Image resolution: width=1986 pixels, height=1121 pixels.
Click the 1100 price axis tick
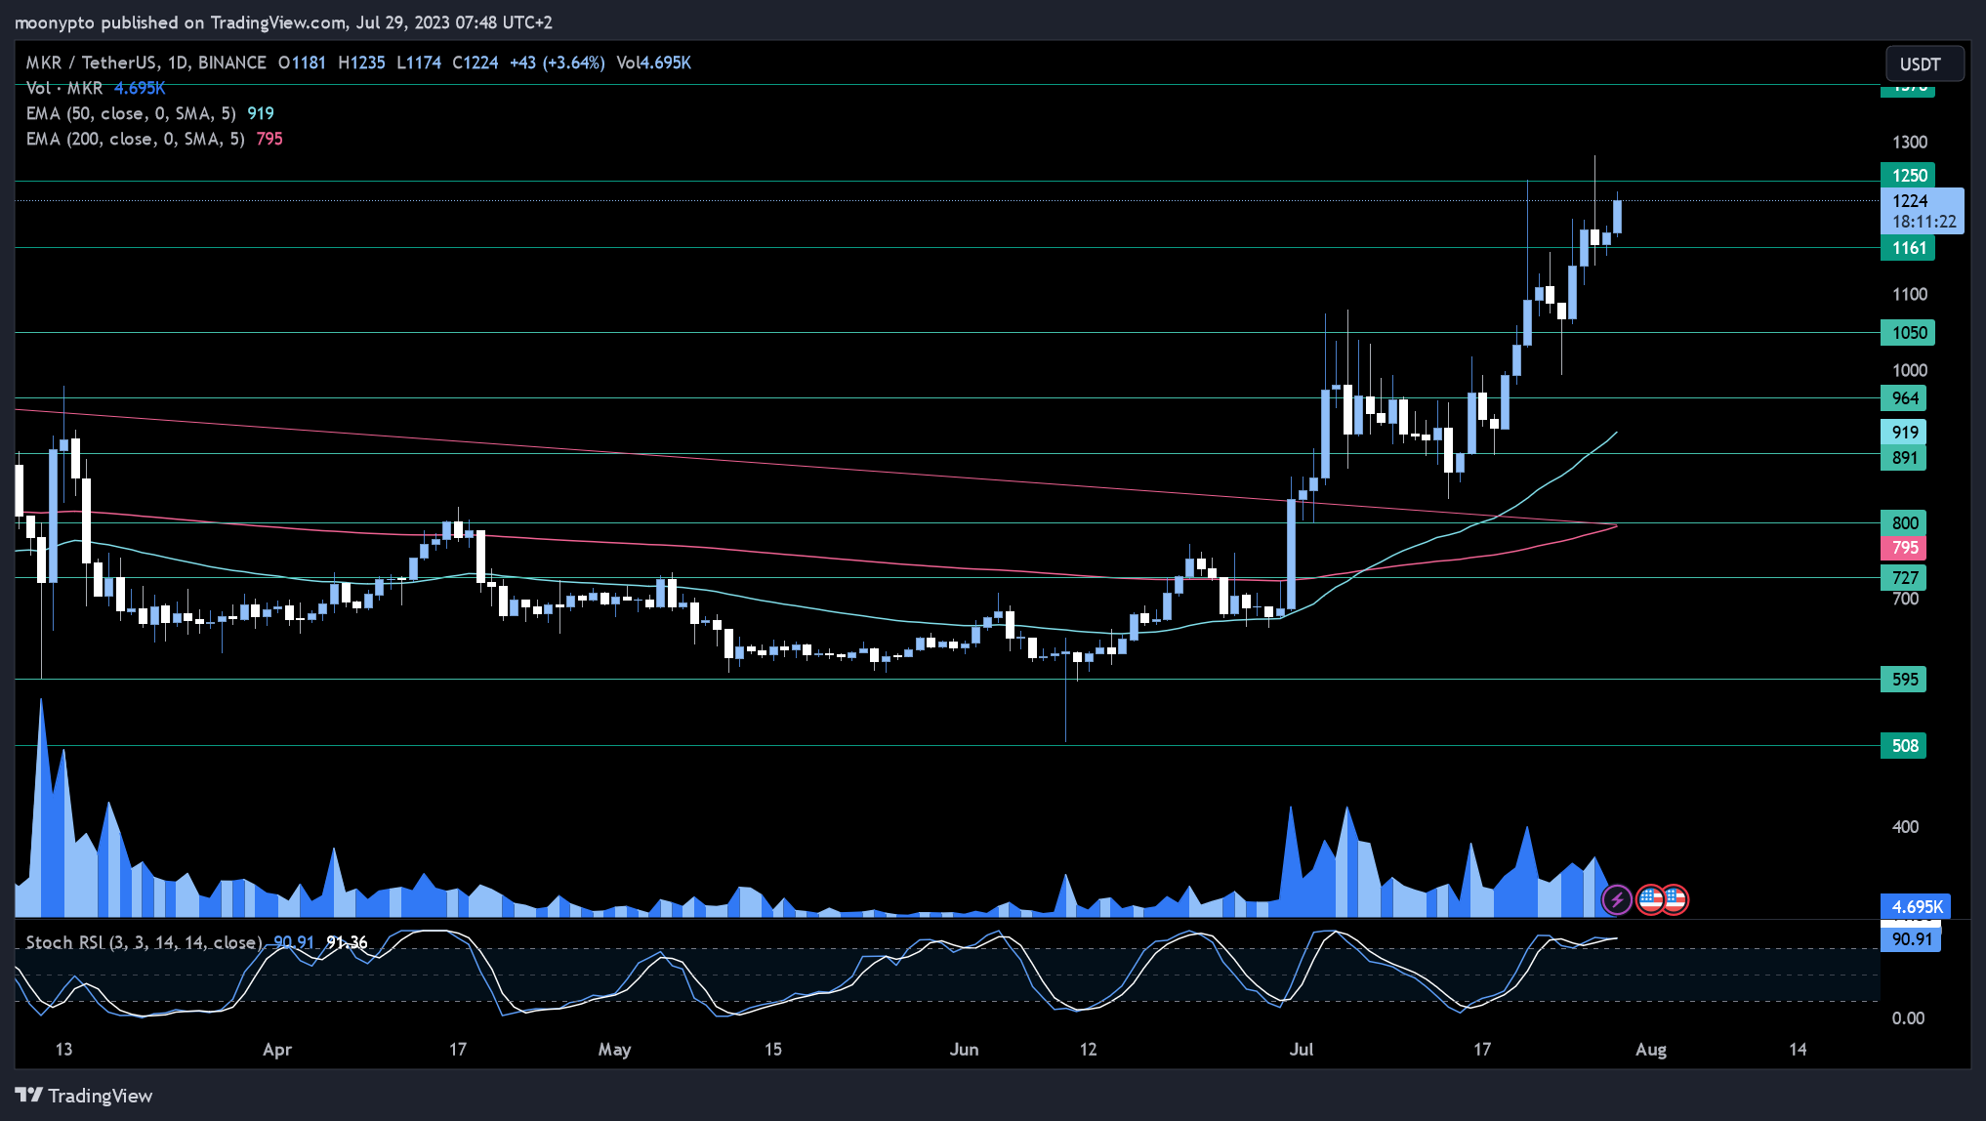(x=1910, y=294)
